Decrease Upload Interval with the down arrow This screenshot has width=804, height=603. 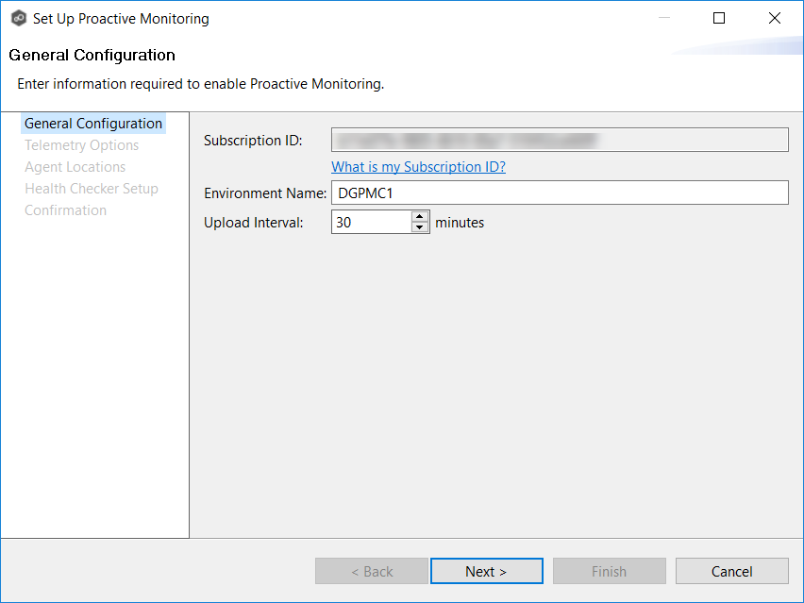click(420, 227)
